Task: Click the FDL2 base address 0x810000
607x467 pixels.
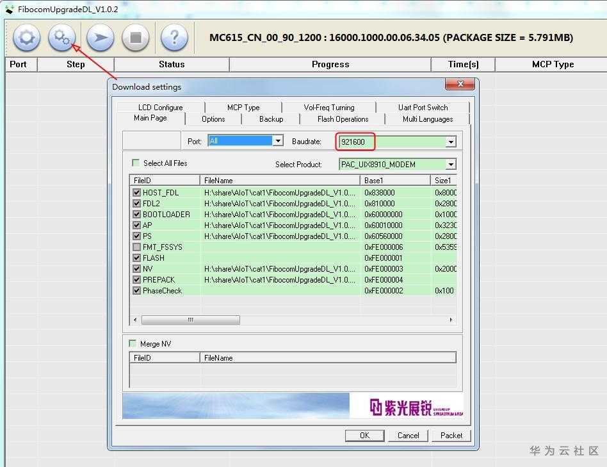Action: click(379, 203)
